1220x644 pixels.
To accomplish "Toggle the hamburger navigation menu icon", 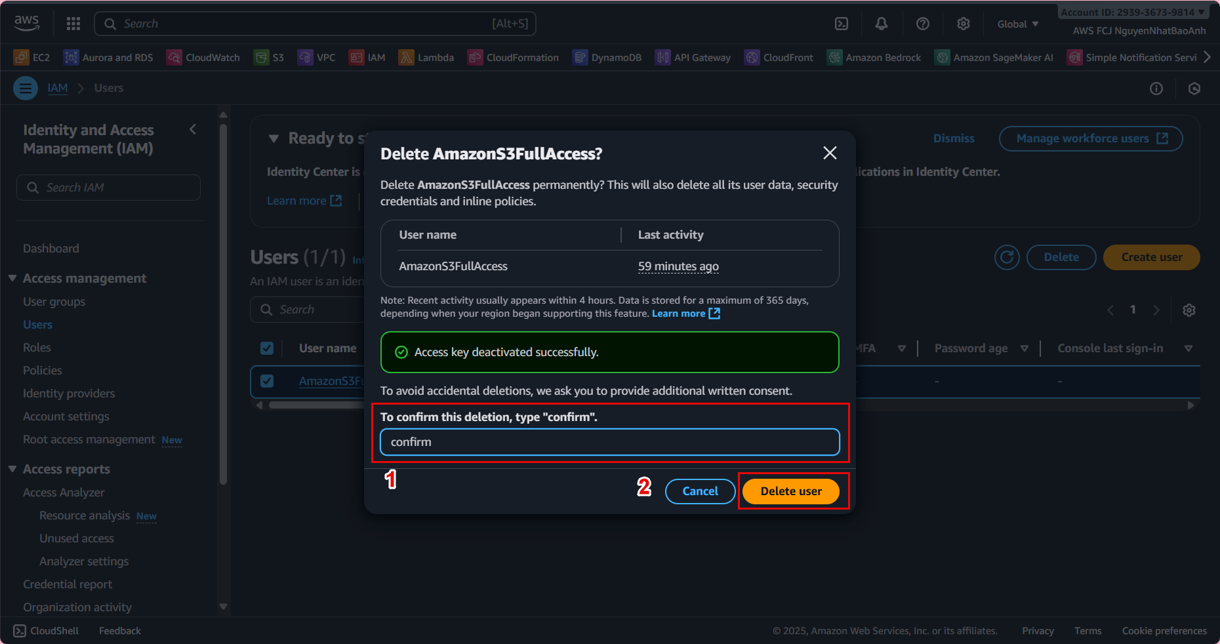I will click(x=26, y=88).
